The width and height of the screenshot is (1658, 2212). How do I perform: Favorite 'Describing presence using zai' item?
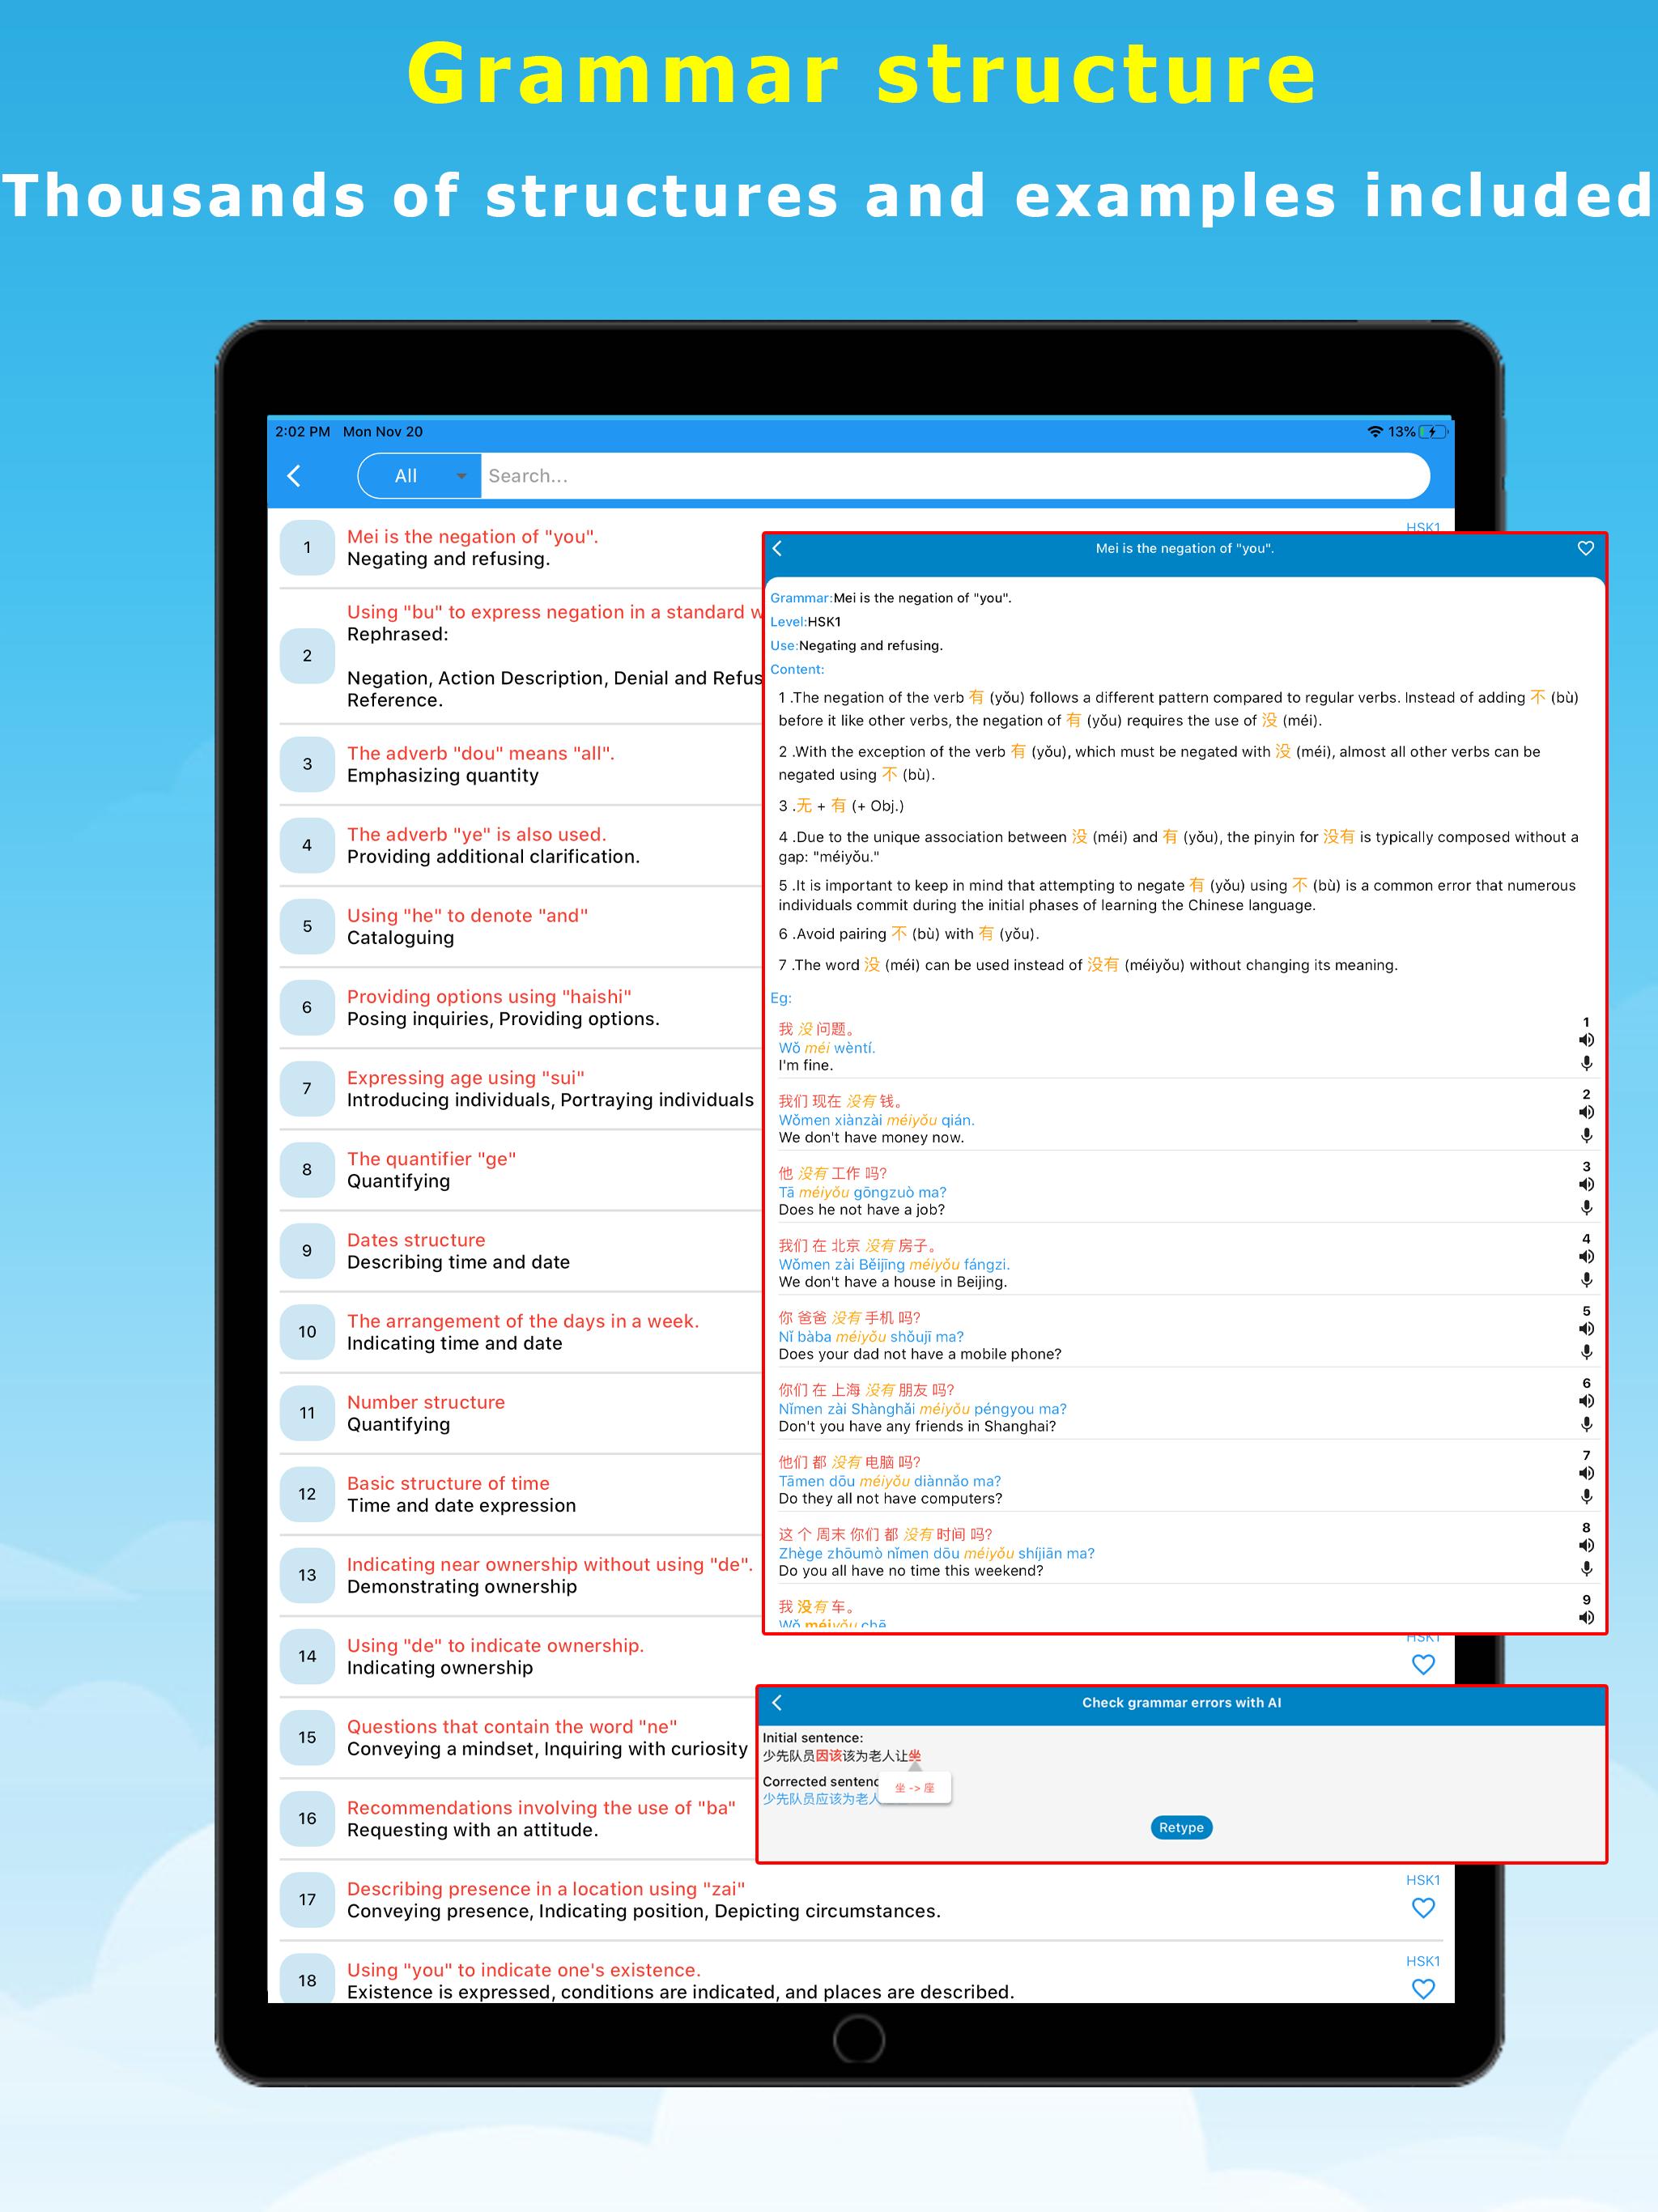[x=1423, y=1907]
